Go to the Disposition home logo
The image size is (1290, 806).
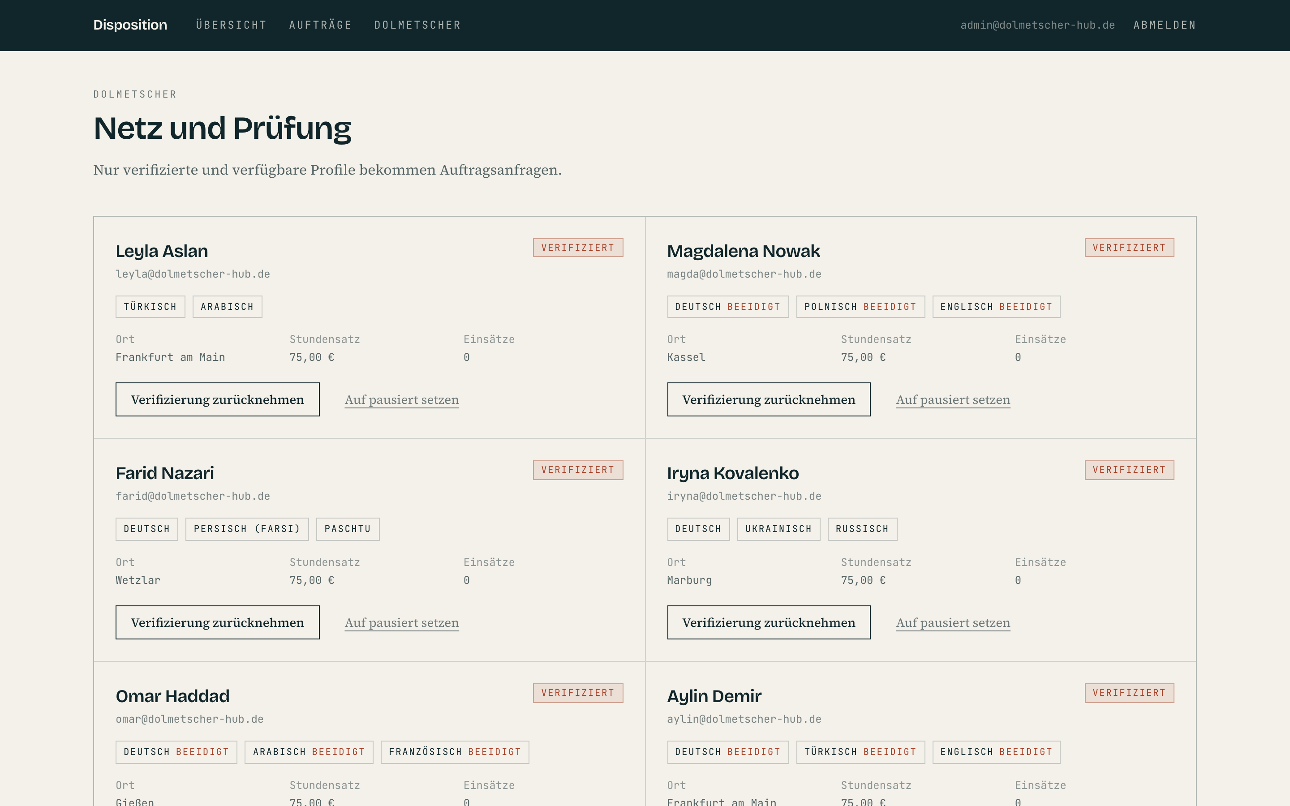[130, 25]
